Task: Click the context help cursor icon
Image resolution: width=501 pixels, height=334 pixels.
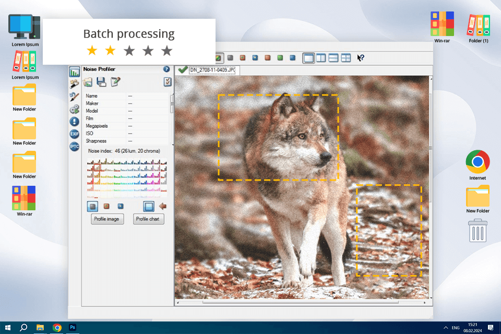Action: click(361, 58)
